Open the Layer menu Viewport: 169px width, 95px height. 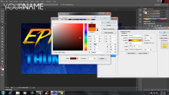(21, 2)
